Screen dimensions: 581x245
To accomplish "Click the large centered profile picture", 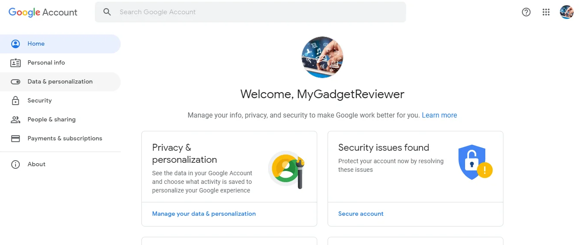I will (x=322, y=57).
